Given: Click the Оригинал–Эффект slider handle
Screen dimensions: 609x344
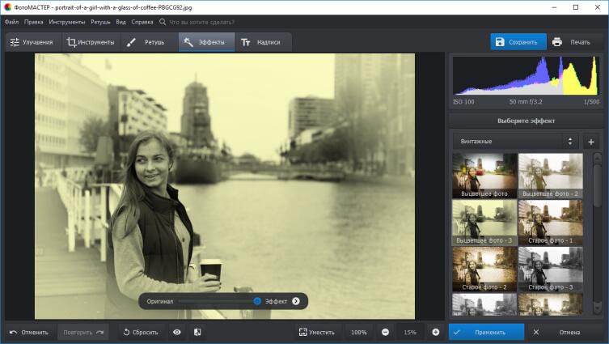Looking at the screenshot, I should click(257, 301).
